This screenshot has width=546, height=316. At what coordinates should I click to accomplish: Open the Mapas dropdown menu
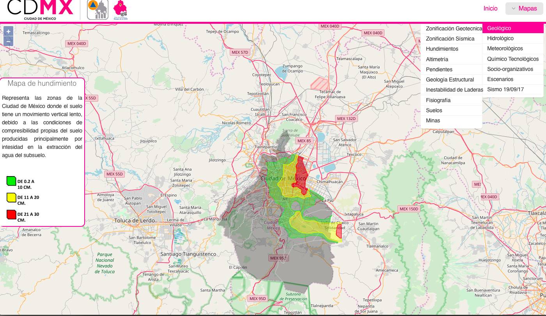point(524,9)
